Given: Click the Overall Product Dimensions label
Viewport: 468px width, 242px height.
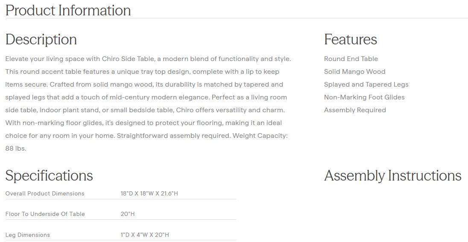Looking at the screenshot, I should (45, 194).
